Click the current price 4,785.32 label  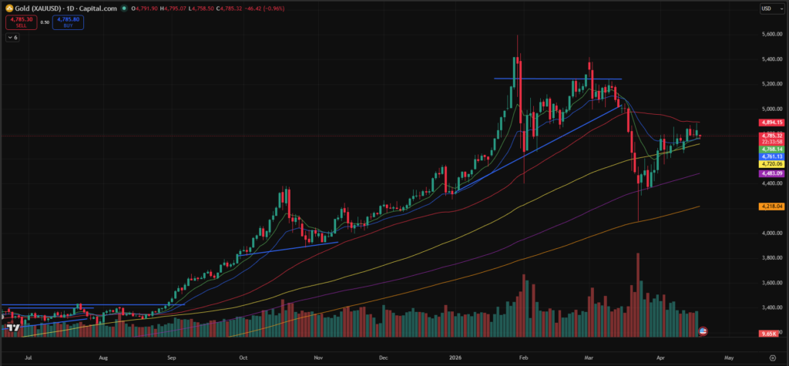771,136
